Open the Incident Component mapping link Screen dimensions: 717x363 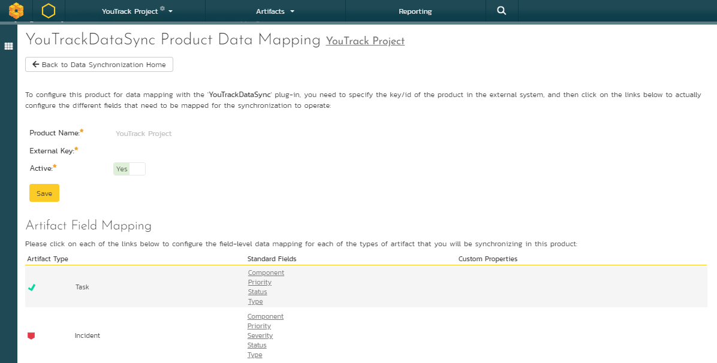click(x=266, y=316)
